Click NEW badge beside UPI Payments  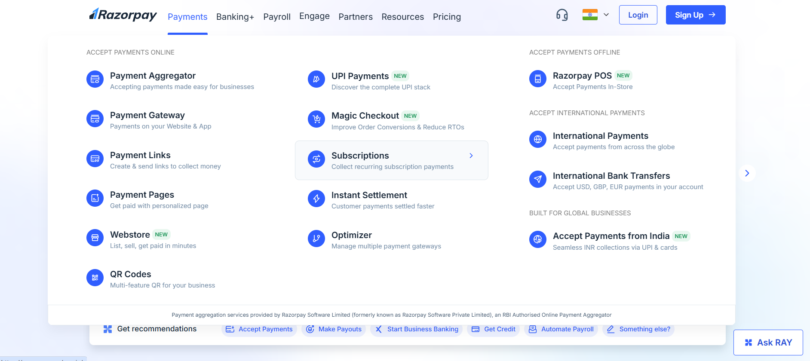click(x=400, y=76)
